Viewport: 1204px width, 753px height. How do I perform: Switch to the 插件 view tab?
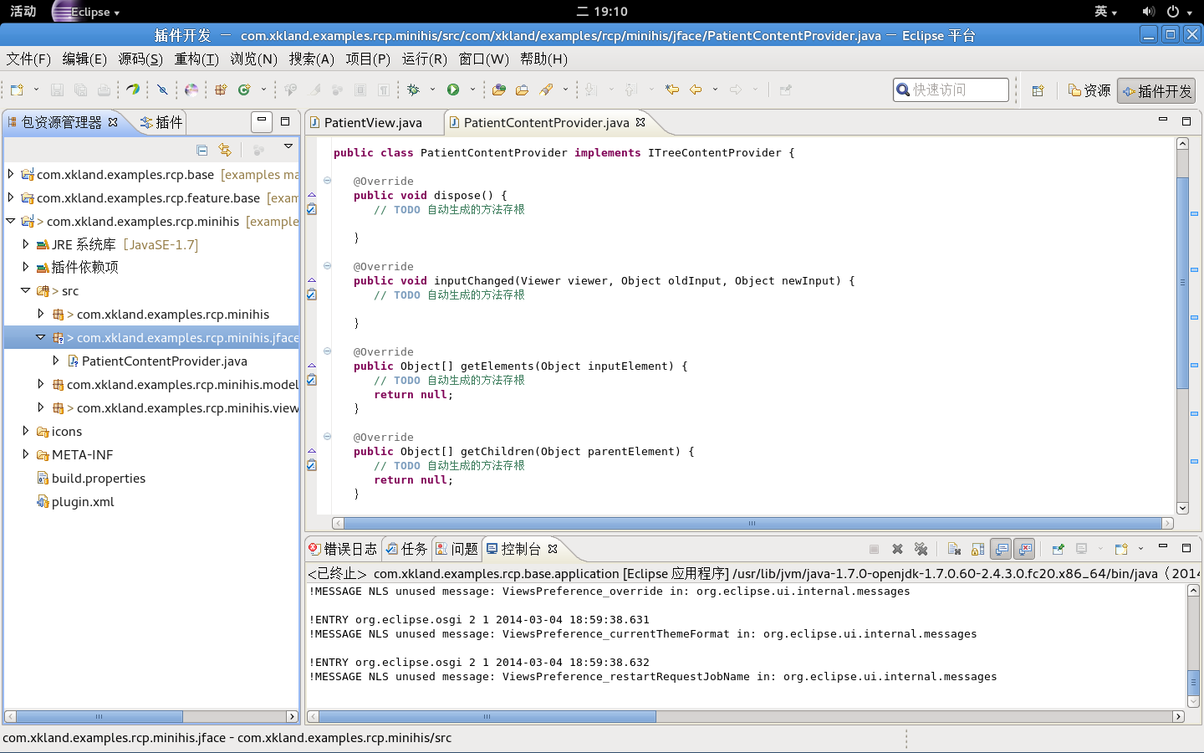tap(161, 122)
